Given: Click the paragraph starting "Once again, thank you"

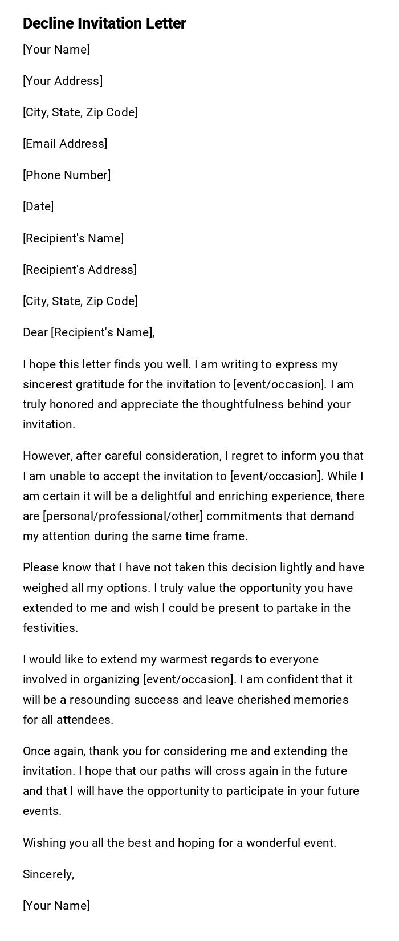Looking at the screenshot, I should [x=191, y=781].
